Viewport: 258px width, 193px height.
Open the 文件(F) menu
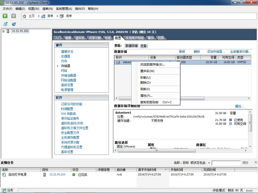[8, 9]
